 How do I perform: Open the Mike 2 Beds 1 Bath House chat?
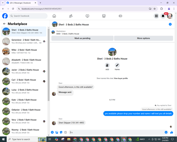[x=24, y=51]
